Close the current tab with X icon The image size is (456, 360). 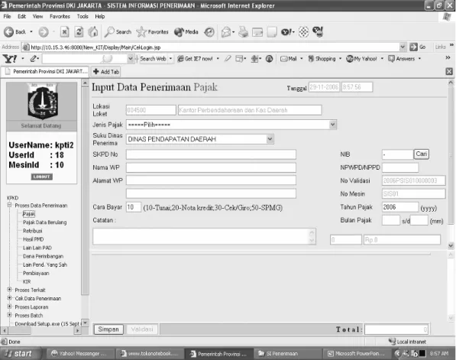point(449,71)
